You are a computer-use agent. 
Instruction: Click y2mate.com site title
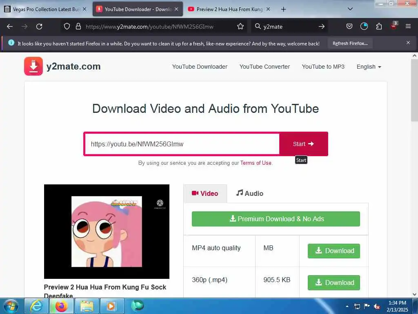click(73, 66)
